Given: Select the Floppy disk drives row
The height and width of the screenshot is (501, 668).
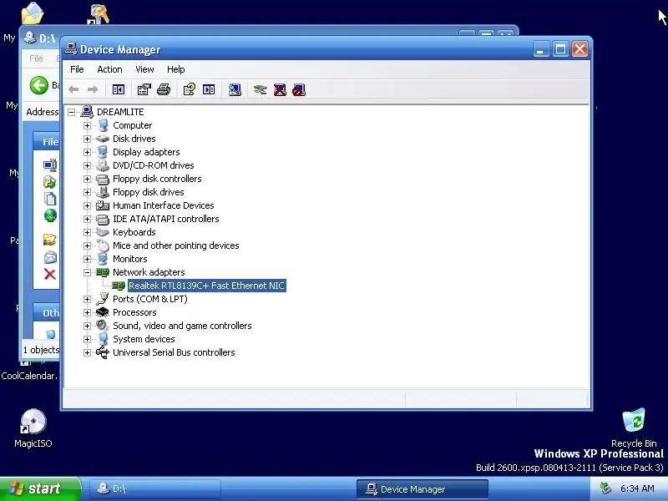Looking at the screenshot, I should (148, 192).
